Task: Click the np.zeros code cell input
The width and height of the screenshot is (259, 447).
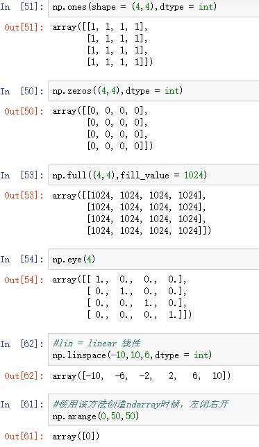Action: coord(153,91)
